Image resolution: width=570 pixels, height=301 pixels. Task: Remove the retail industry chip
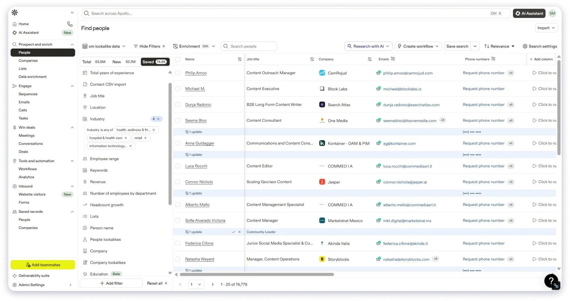[x=146, y=138]
